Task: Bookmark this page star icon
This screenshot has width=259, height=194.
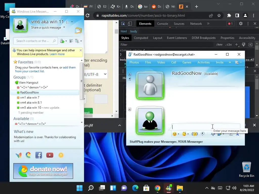Action: (x=219, y=15)
